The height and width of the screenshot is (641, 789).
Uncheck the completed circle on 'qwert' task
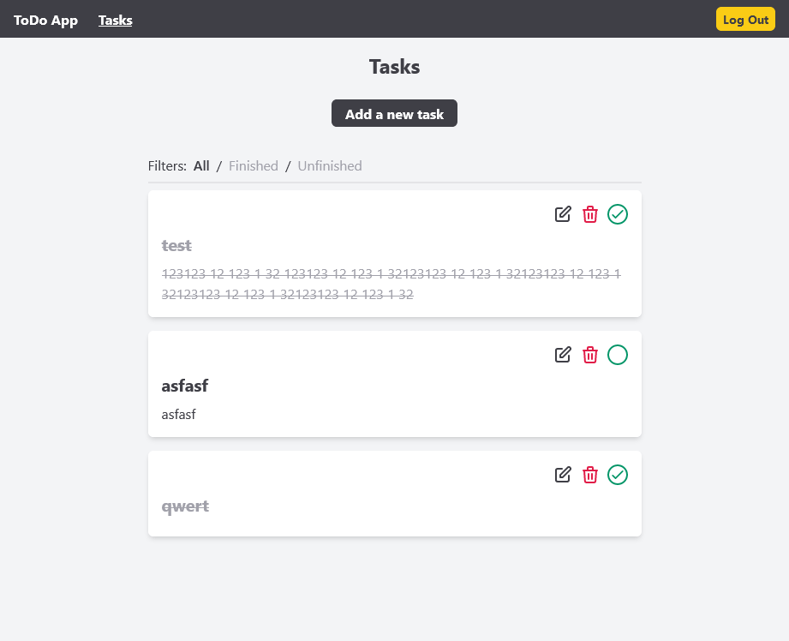[618, 475]
